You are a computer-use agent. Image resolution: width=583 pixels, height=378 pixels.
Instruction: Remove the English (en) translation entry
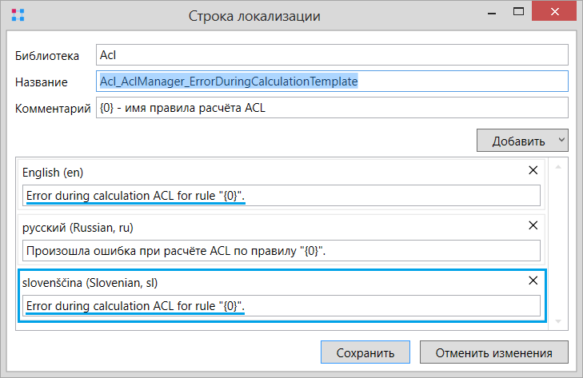[x=533, y=170]
